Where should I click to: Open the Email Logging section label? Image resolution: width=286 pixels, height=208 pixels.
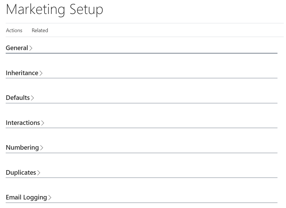point(26,197)
